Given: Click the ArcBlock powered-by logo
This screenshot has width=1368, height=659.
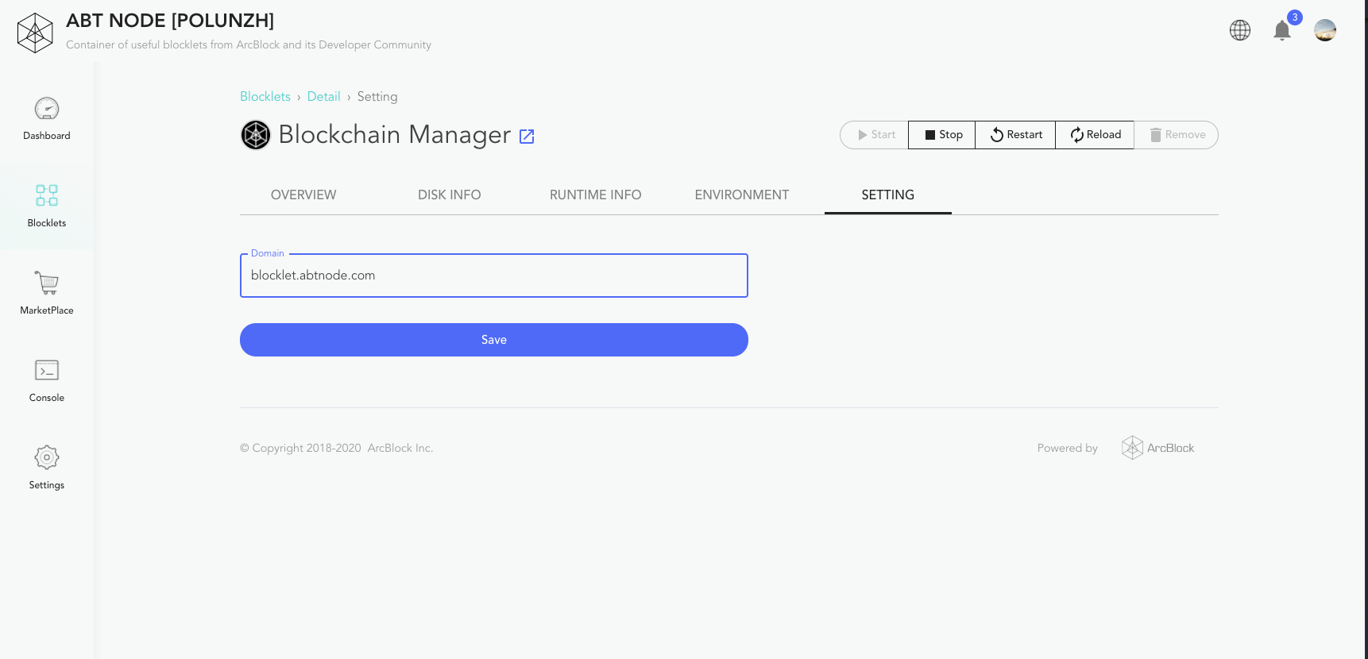Looking at the screenshot, I should point(1157,448).
